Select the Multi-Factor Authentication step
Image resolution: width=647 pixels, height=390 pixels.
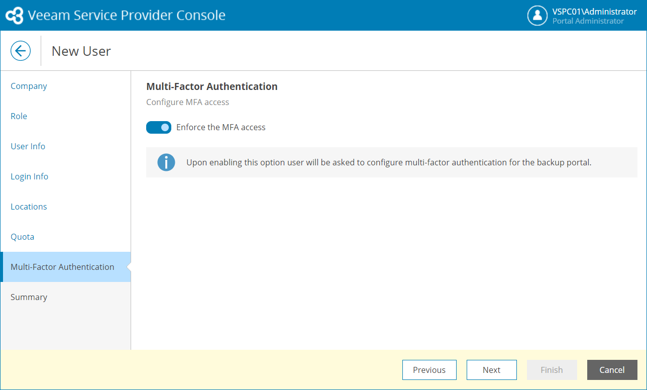tap(65, 267)
